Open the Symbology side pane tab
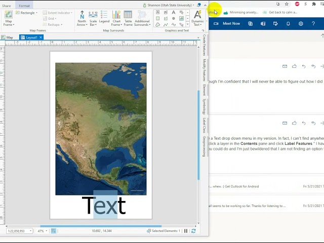This screenshot has width=324, height=243. coord(204,106)
